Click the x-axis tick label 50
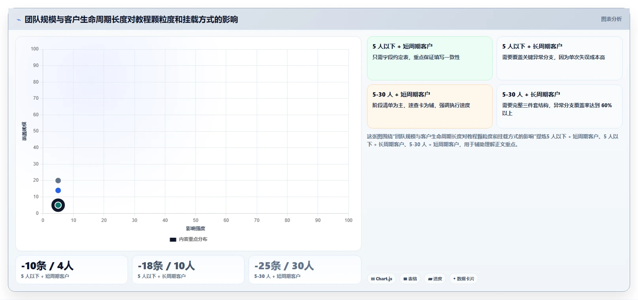 196,220
